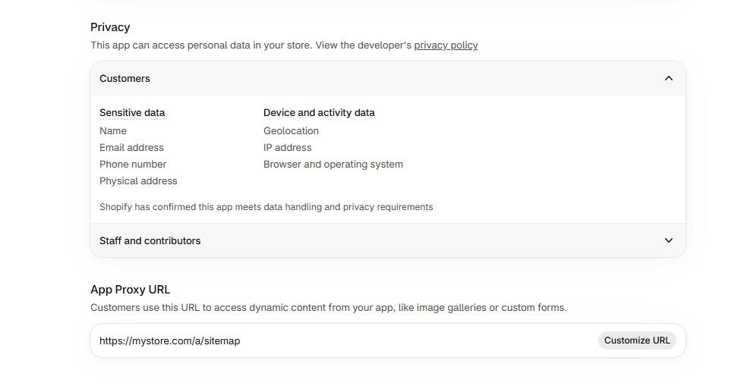747x386 pixels.
Task: Click the App Proxy URL heading
Action: pyautogui.click(x=130, y=290)
